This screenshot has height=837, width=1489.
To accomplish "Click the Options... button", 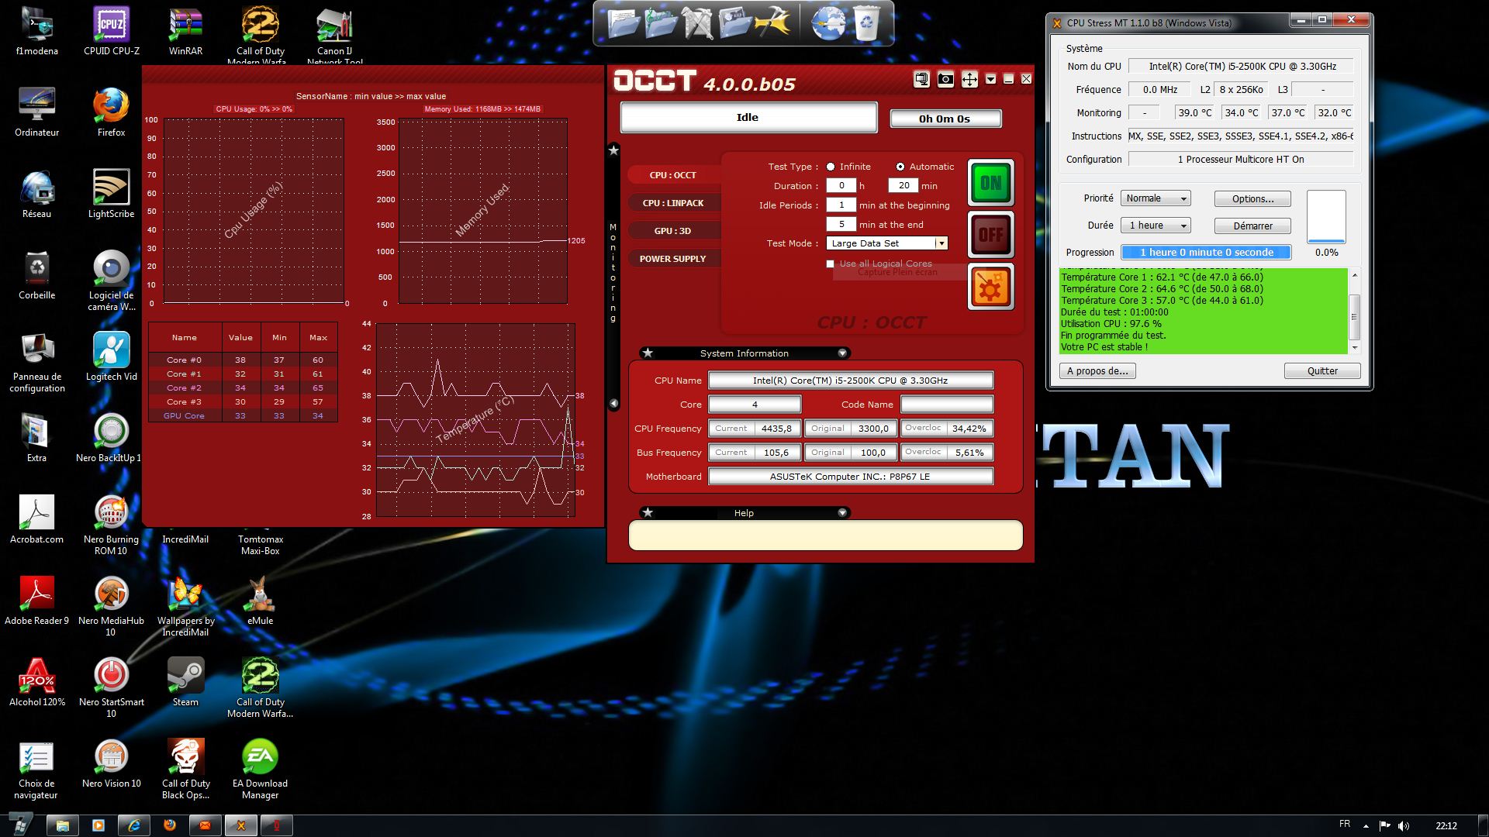I will (x=1252, y=198).
